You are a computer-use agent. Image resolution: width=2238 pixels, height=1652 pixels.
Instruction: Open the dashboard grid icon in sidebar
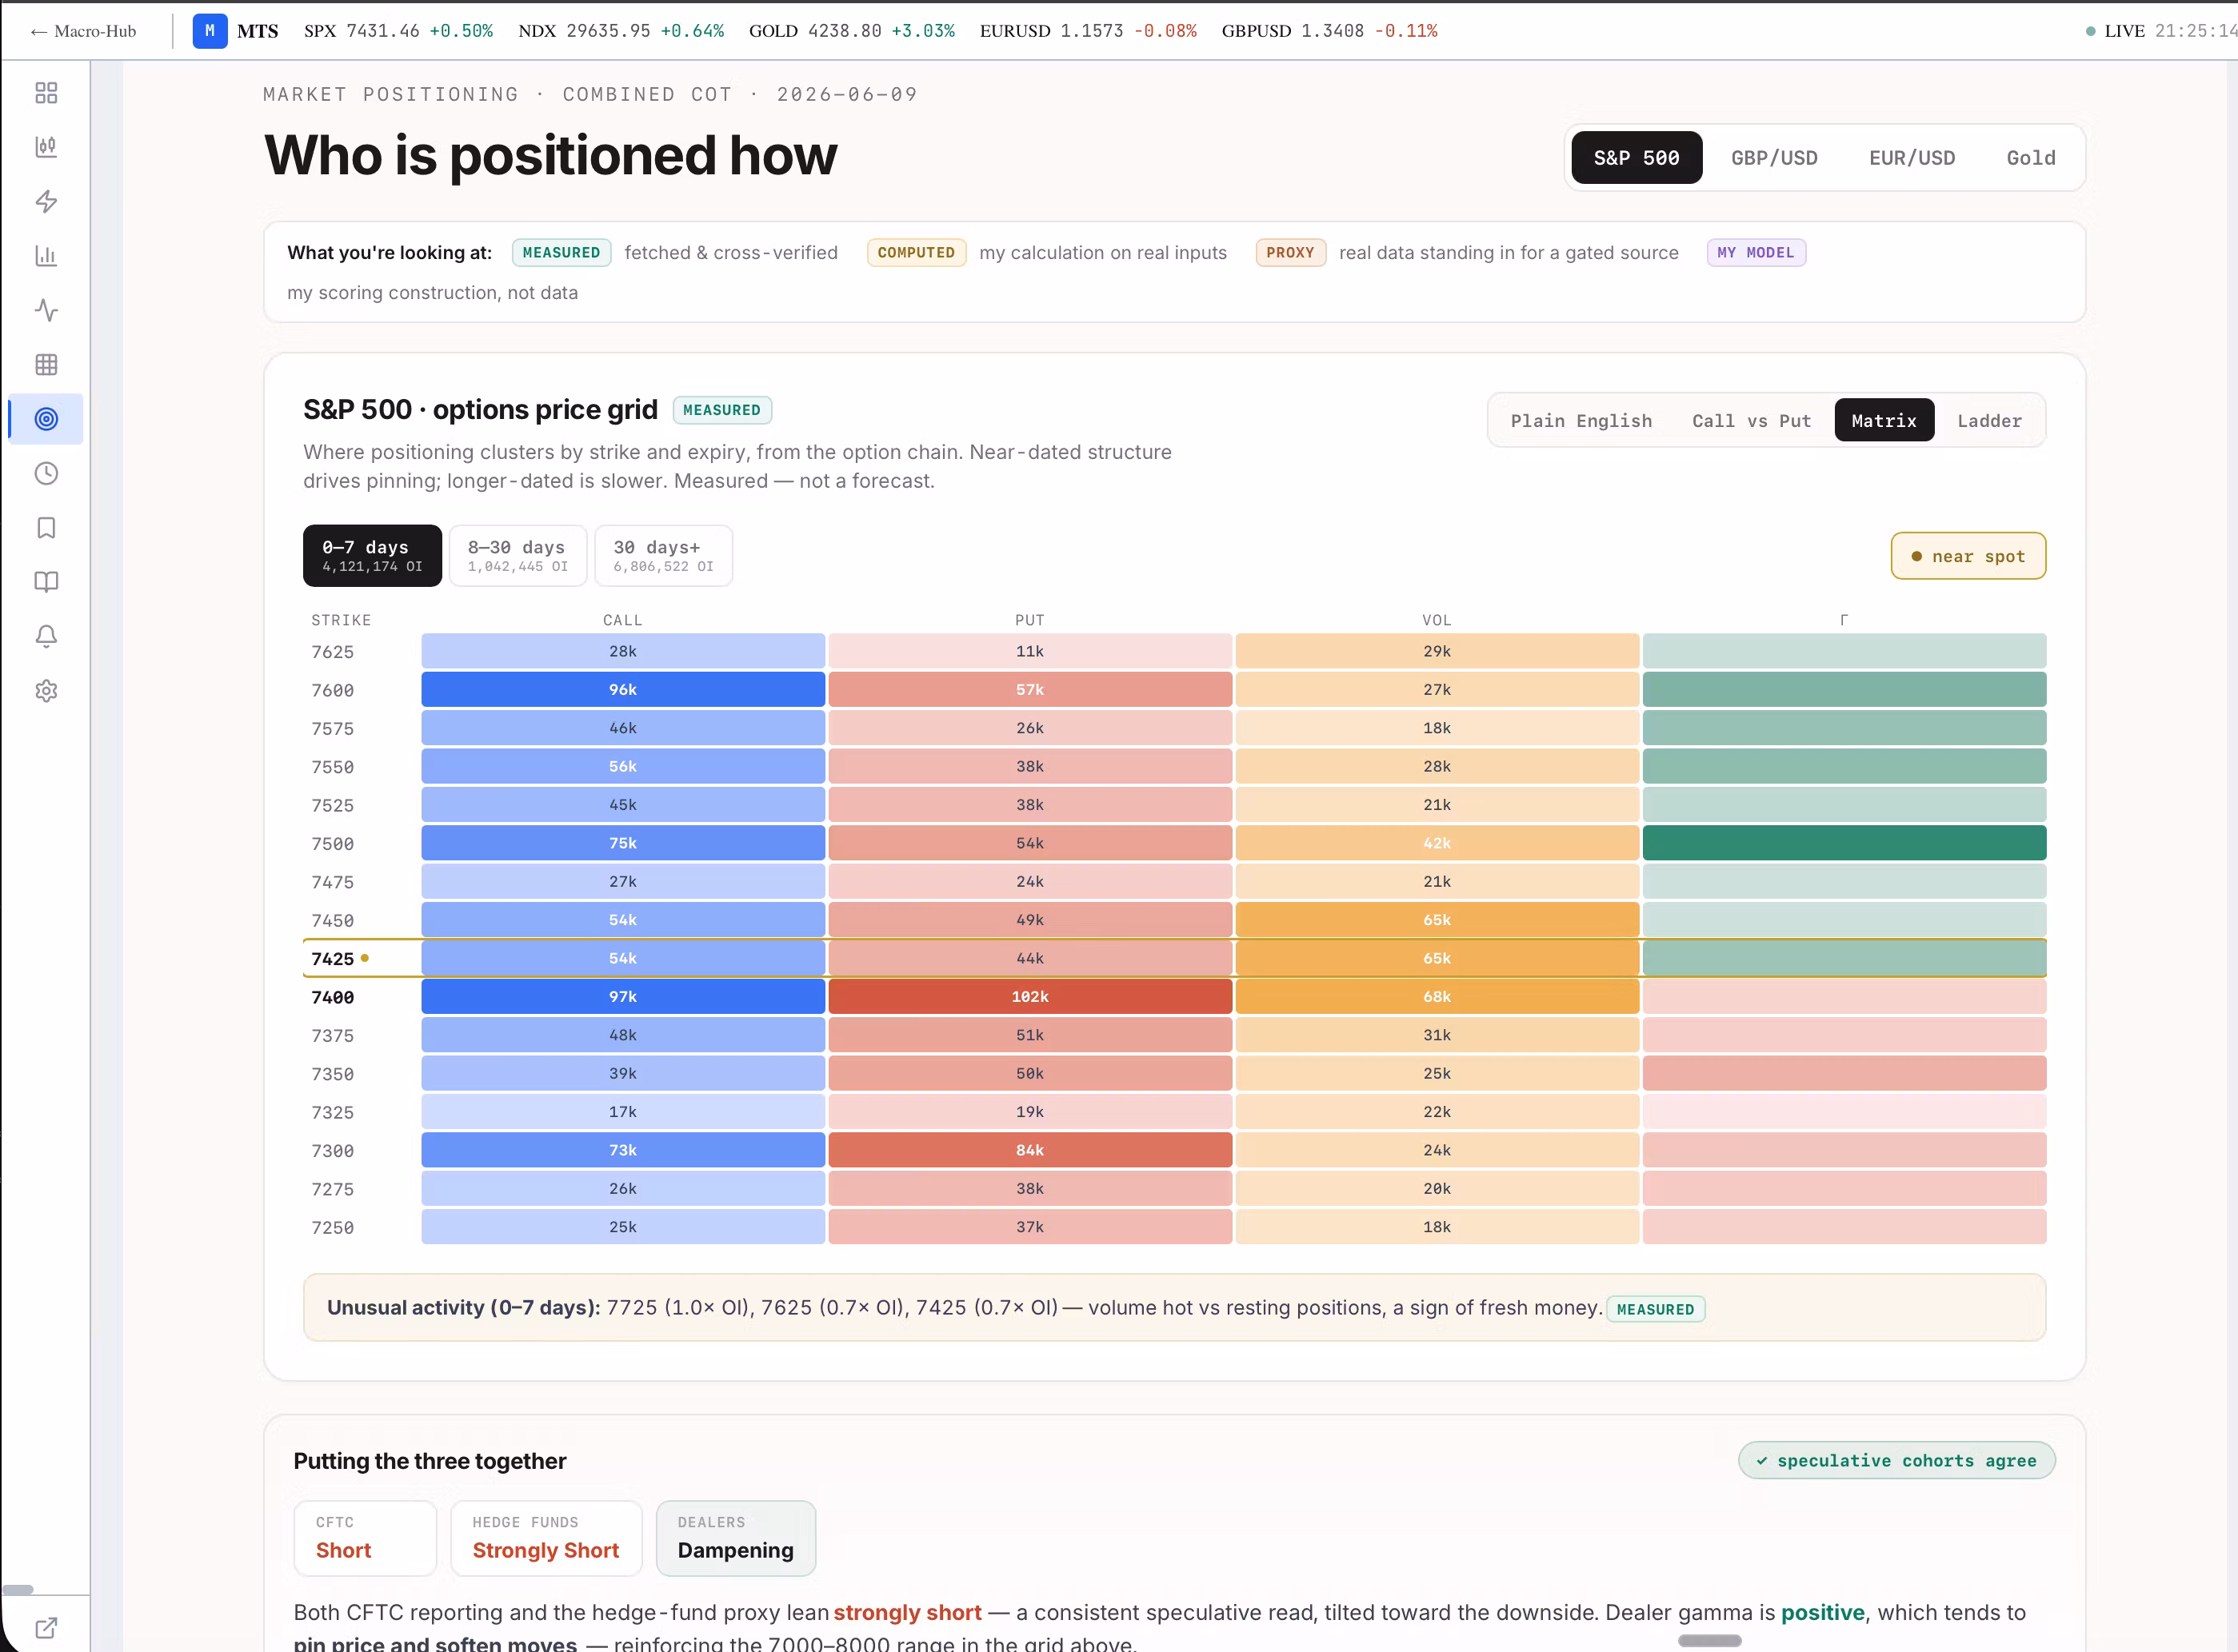(46, 93)
